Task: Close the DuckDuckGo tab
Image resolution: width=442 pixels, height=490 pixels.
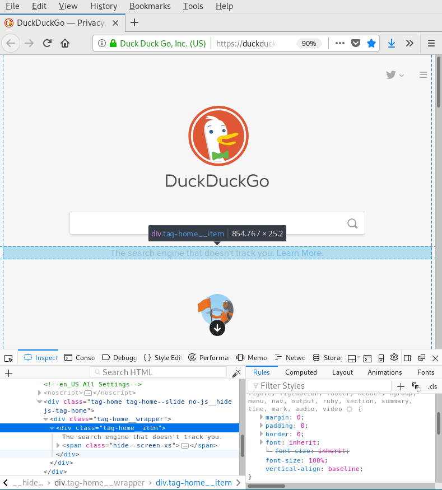Action: 115,23
